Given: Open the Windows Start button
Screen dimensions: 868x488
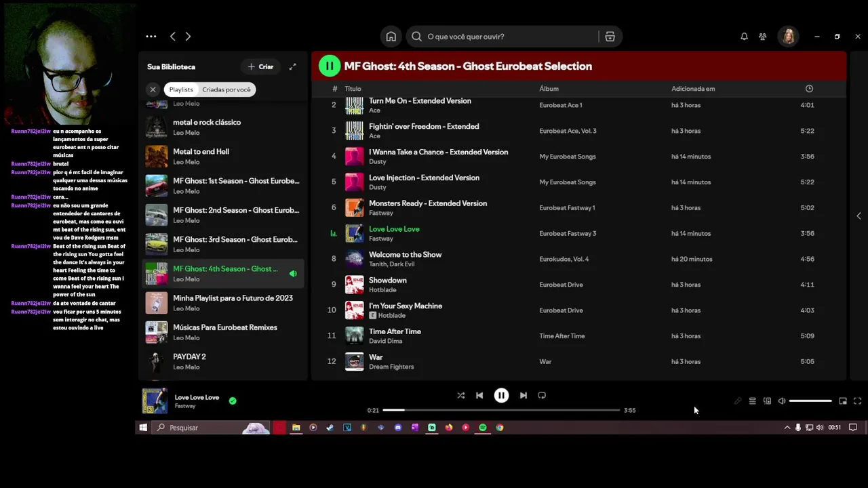Looking at the screenshot, I should click(143, 428).
